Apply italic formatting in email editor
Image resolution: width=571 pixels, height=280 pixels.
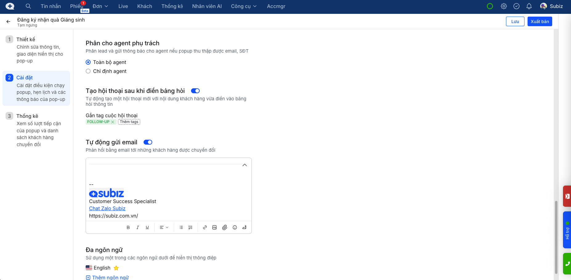tap(138, 227)
